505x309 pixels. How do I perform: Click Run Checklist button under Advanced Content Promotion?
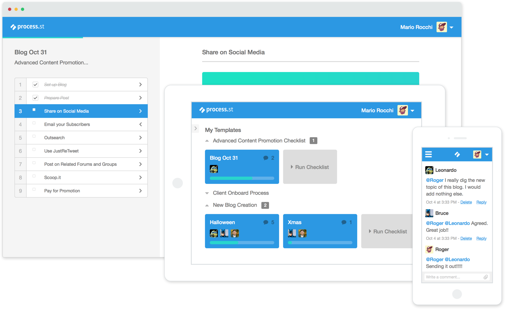310,167
